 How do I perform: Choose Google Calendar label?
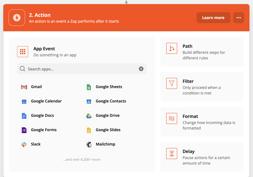46,101
